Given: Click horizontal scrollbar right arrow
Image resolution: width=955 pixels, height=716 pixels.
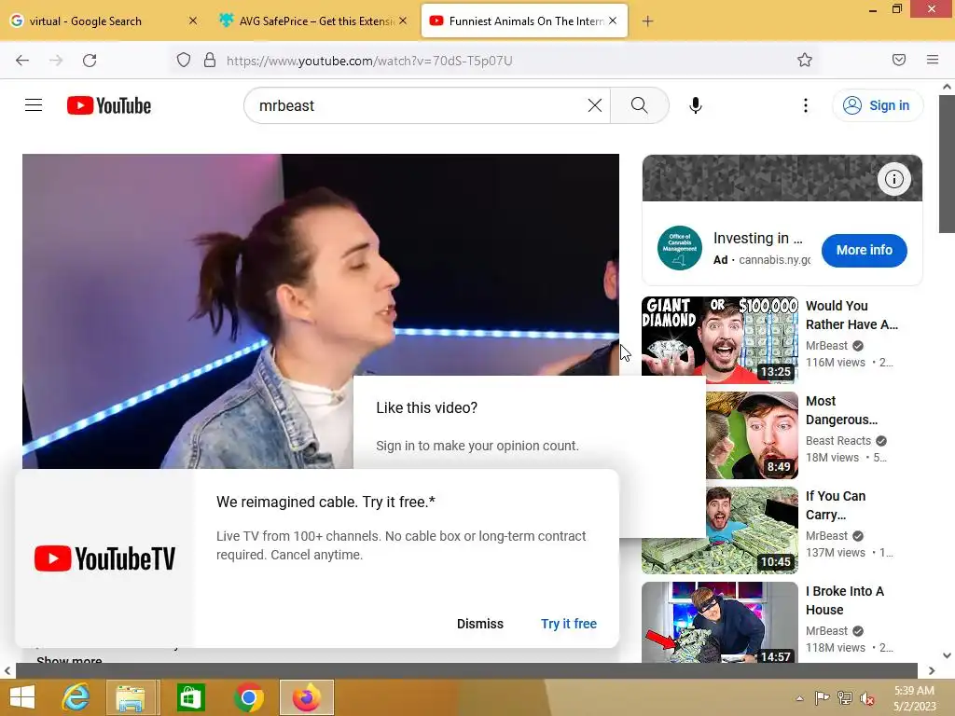Looking at the screenshot, I should click(932, 671).
